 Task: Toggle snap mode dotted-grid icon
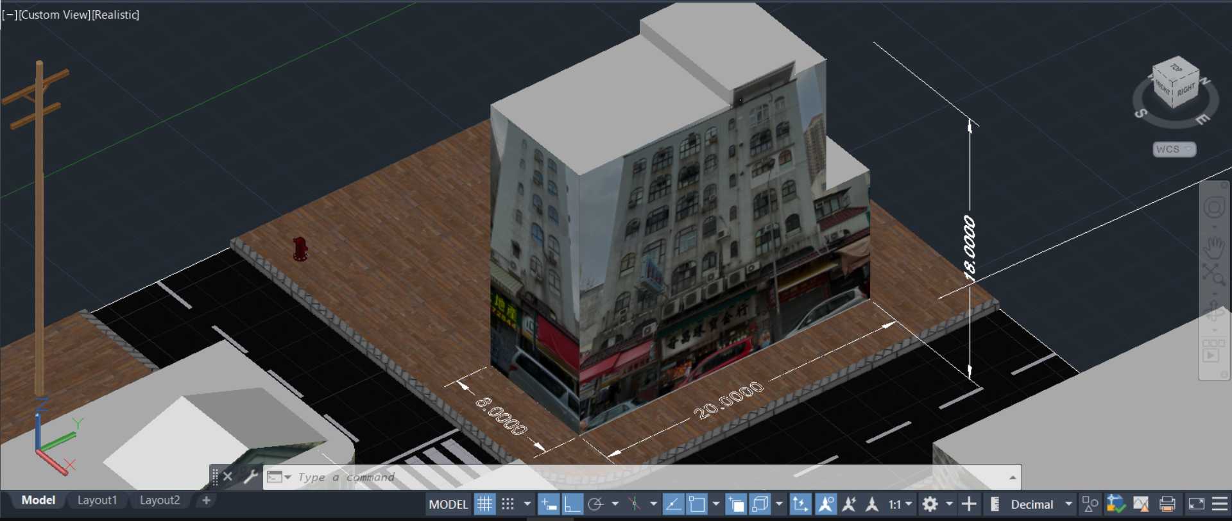(x=508, y=504)
